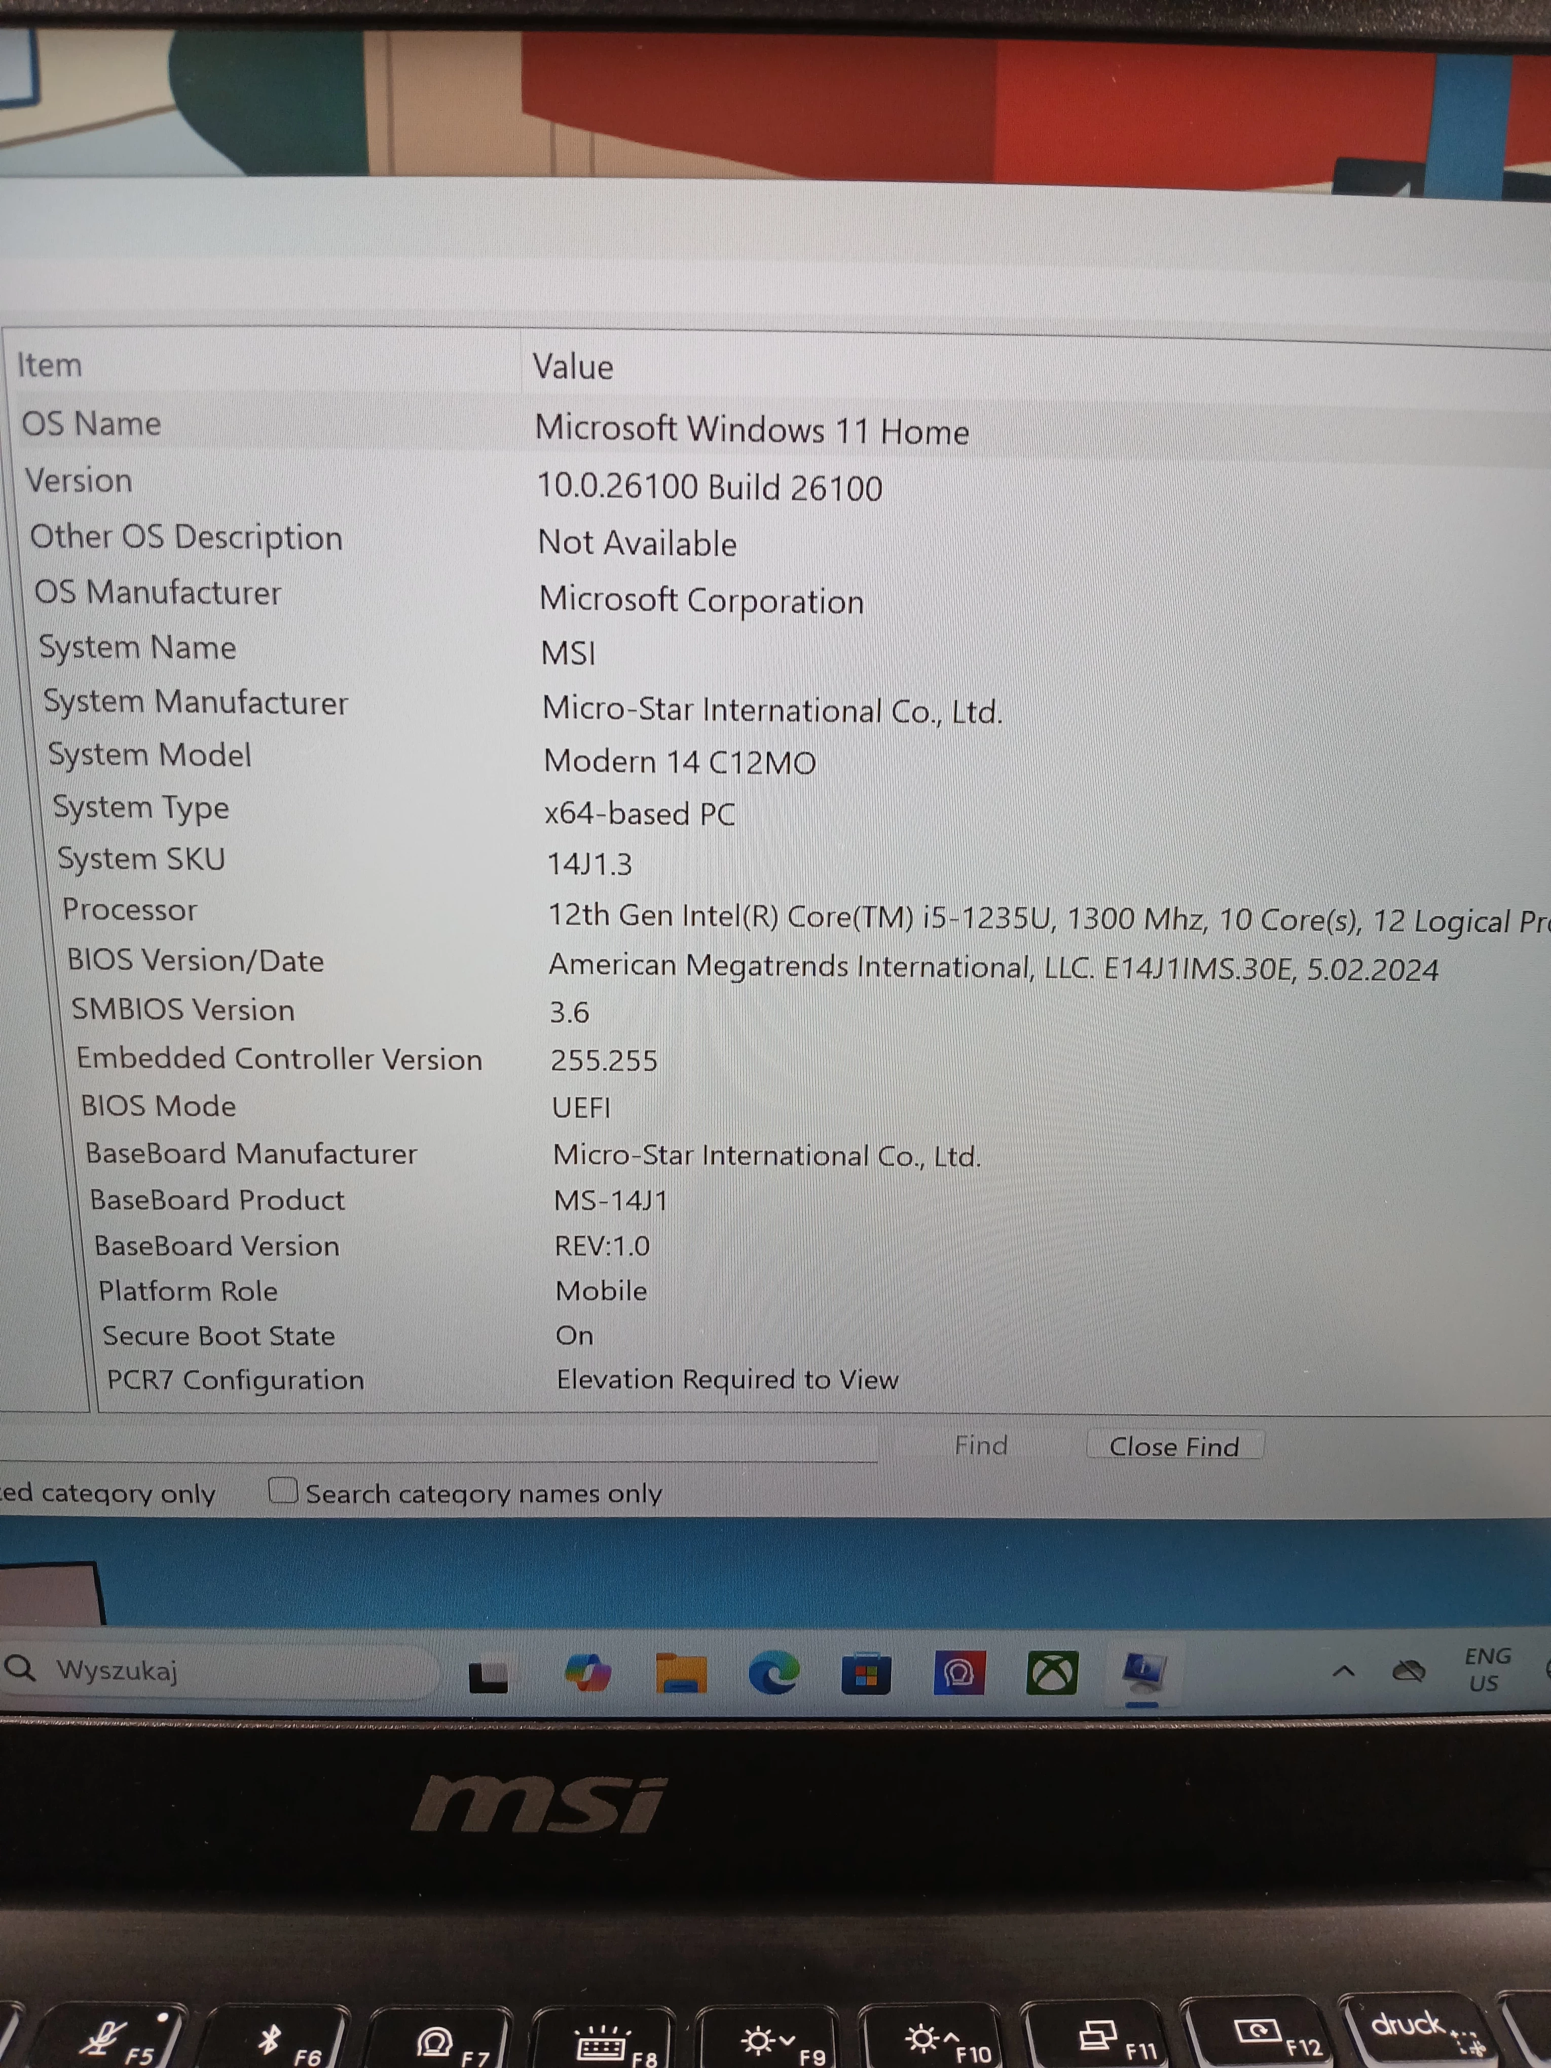Click the Wyszukaj search box

point(219,1671)
